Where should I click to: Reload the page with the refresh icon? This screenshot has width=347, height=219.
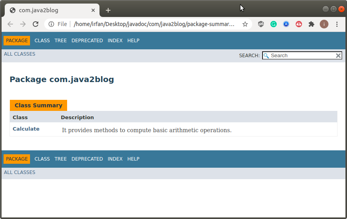36,24
